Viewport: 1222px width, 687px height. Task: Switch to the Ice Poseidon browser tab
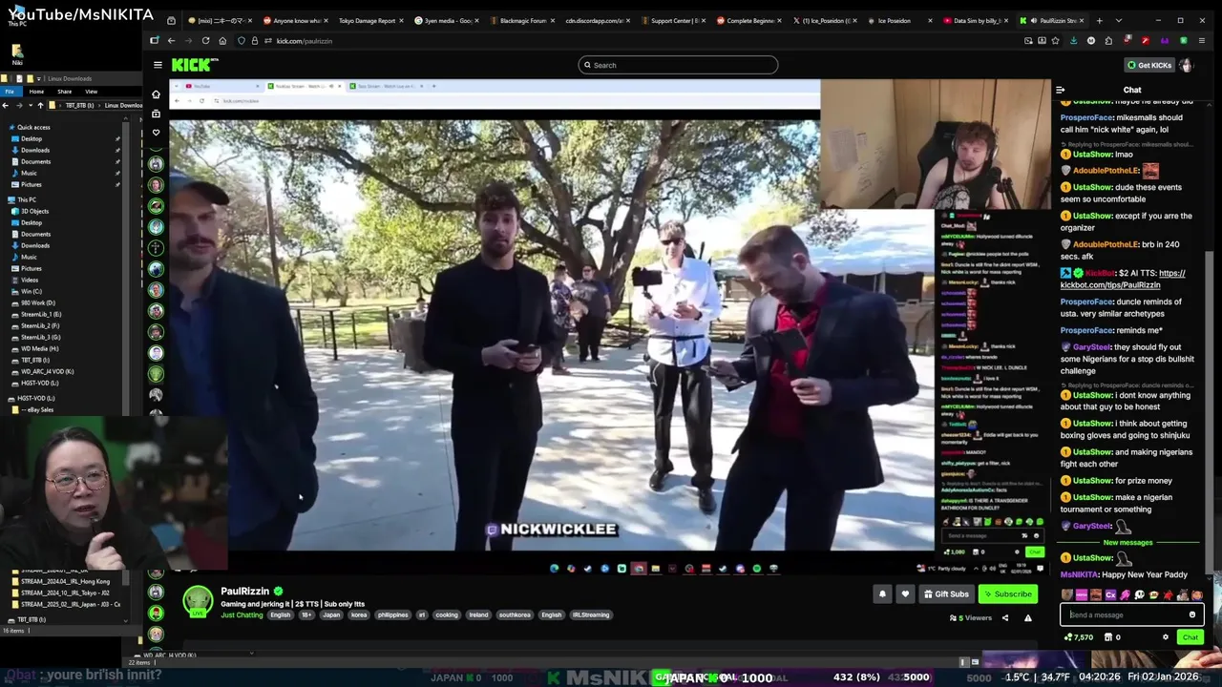(x=897, y=20)
